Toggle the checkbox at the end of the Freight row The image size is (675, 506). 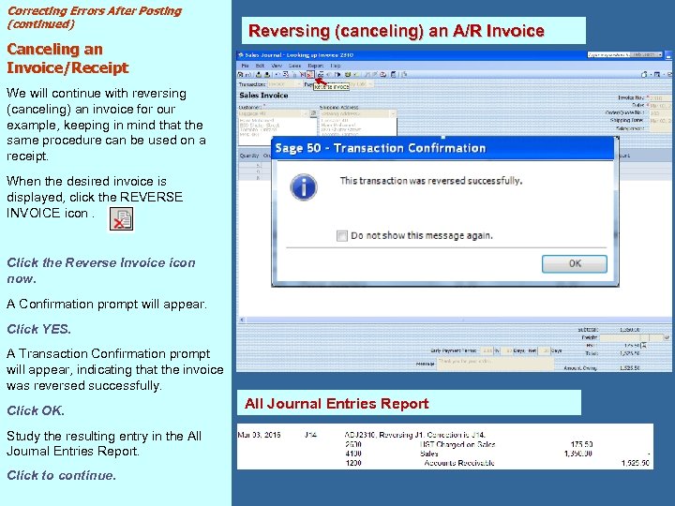click(667, 337)
